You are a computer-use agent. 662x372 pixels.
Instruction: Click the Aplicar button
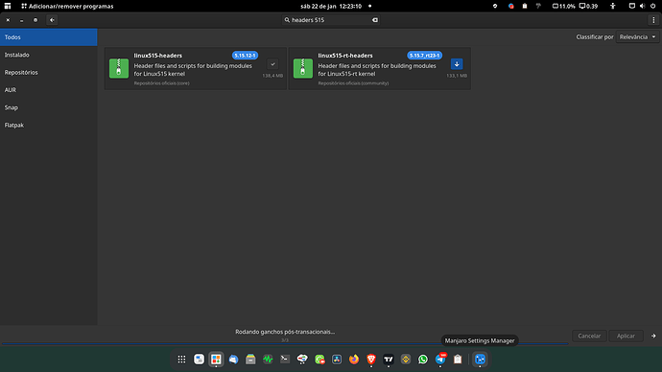[626, 336]
